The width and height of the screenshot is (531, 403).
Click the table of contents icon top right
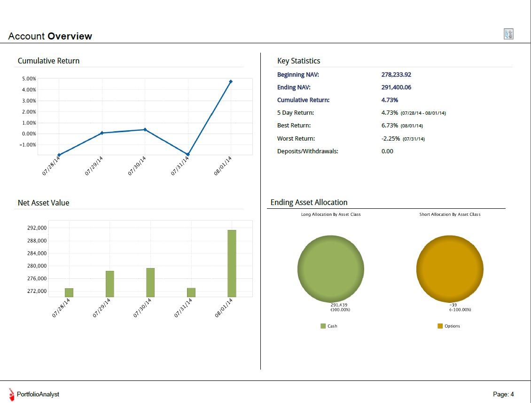tap(508, 34)
